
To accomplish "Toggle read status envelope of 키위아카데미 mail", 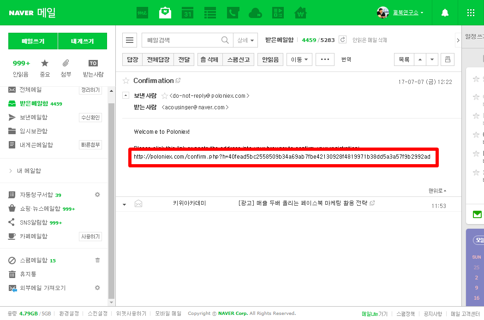I will coord(138,204).
